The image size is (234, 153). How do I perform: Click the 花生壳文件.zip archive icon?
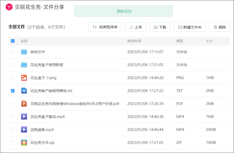24,143
